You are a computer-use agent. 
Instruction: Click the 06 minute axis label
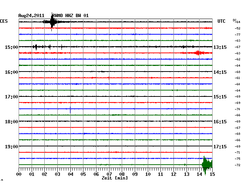point(96,174)
